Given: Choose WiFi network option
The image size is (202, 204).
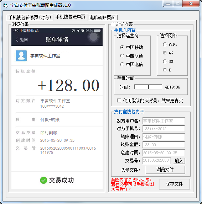Looking at the screenshot, I should point(170,44).
